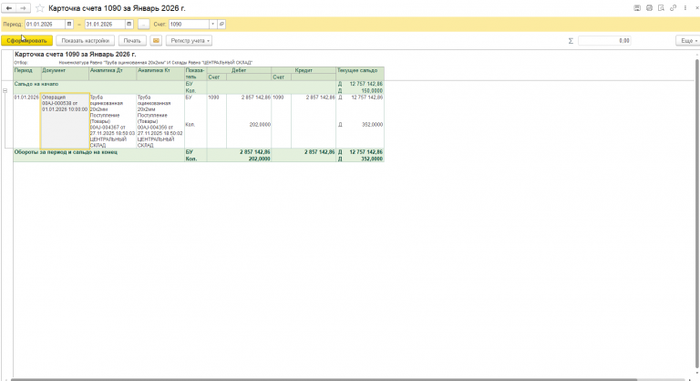Click debit quantity 202,0000 in operation row
Screen dimensions: 700x381
(260, 125)
